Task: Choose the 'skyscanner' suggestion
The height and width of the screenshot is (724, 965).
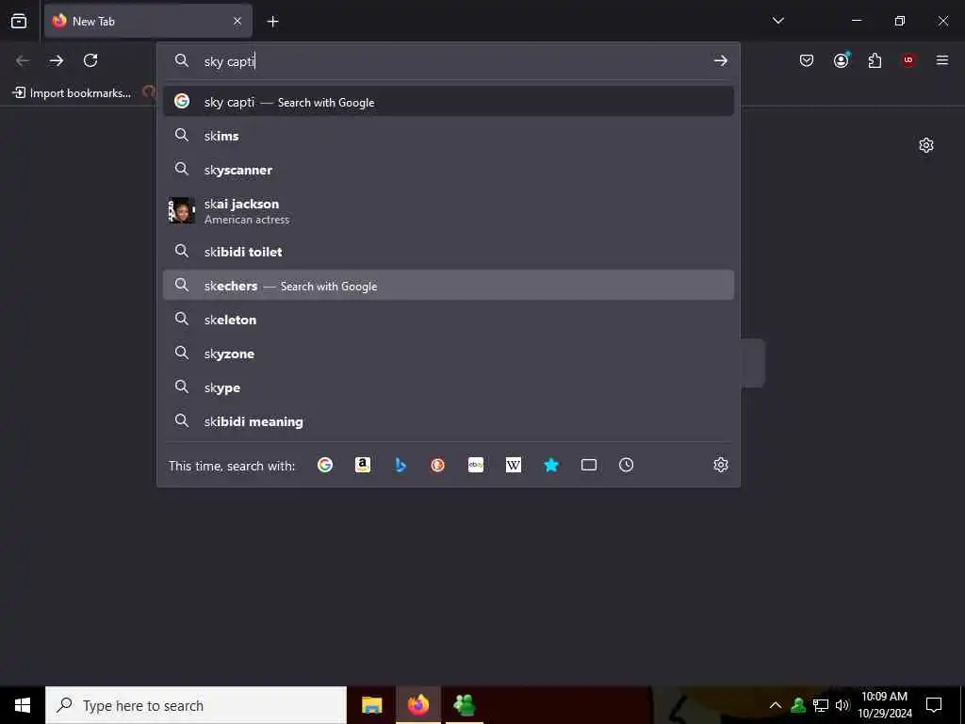Action: click(448, 170)
